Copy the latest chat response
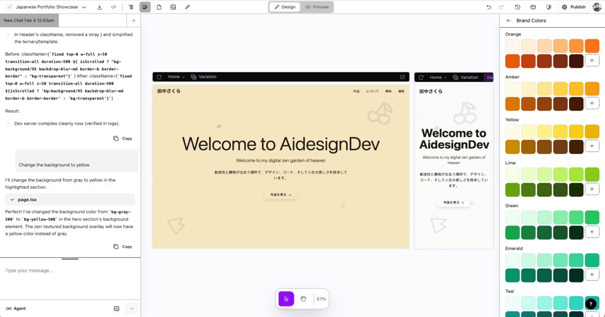The width and height of the screenshot is (605, 317). click(x=123, y=247)
